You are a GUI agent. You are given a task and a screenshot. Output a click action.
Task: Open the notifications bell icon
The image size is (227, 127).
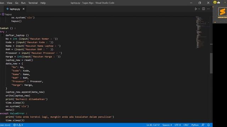(209, 125)
